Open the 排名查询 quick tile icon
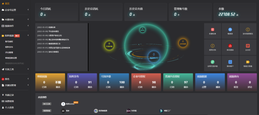 [230, 46]
